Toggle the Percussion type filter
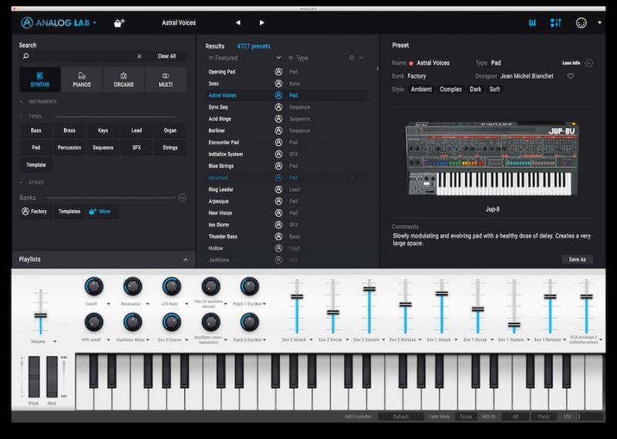This screenshot has width=617, height=439. (69, 147)
